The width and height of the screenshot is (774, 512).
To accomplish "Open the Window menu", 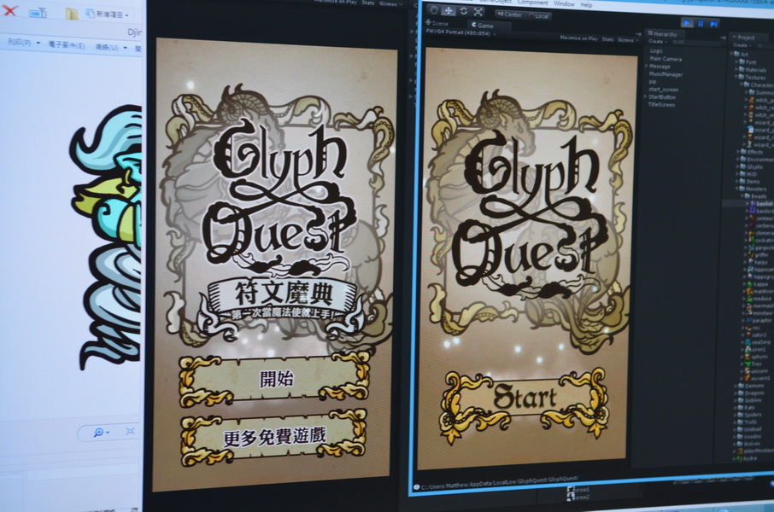I will (564, 4).
